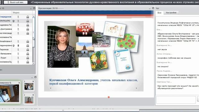Click participant list scroll up arrow
This screenshot has height=112, width=199.
click(34, 16)
